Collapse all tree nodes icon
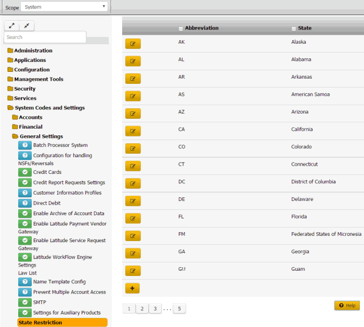This screenshot has width=364, height=327. [27, 26]
